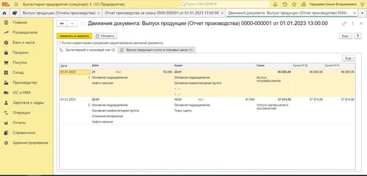Open the Производство sidebar section
Viewport: 367px width, 176px height.
(x=25, y=82)
